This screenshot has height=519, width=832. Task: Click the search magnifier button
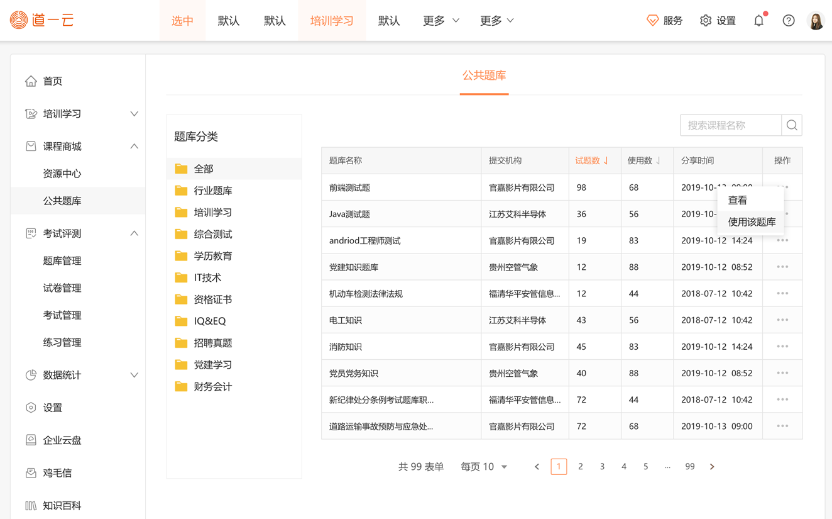[x=792, y=125]
